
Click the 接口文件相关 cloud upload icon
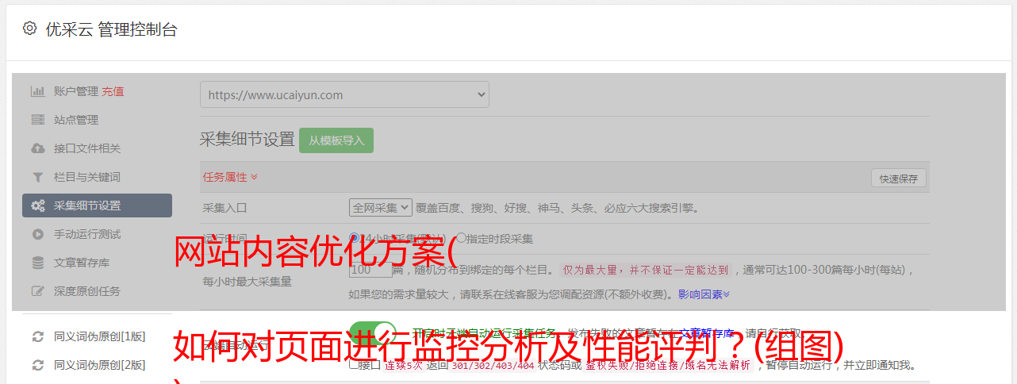(x=37, y=148)
